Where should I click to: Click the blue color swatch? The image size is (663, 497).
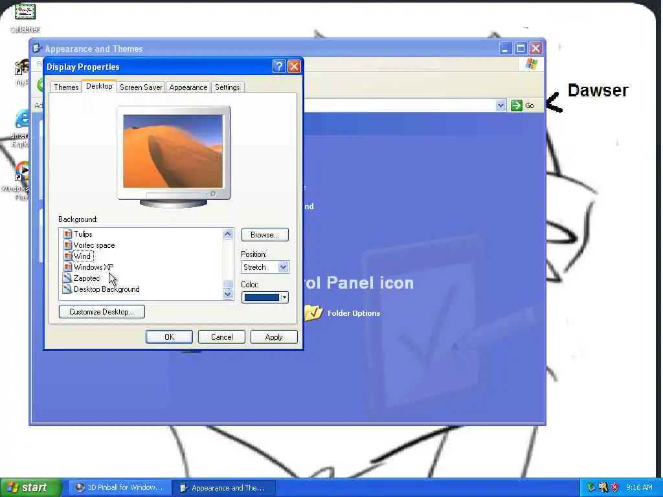pyautogui.click(x=262, y=298)
